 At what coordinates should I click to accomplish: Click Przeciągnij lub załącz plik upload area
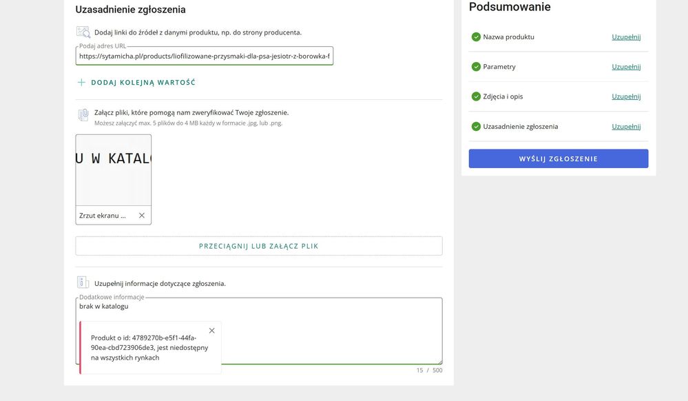(258, 246)
